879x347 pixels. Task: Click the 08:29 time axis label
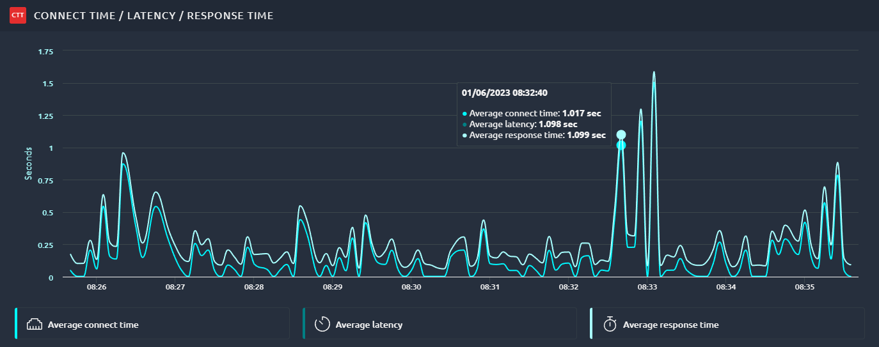click(x=333, y=288)
